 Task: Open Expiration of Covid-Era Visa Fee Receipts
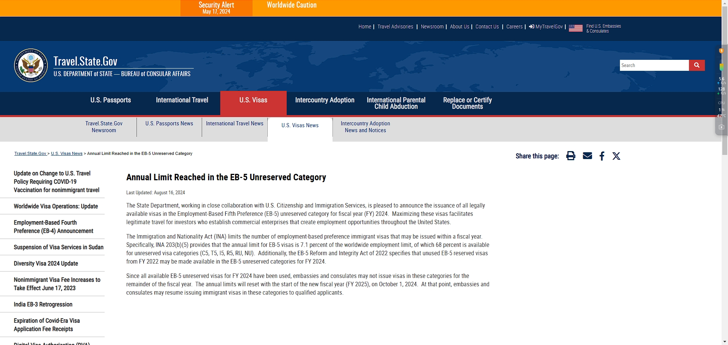pos(47,325)
